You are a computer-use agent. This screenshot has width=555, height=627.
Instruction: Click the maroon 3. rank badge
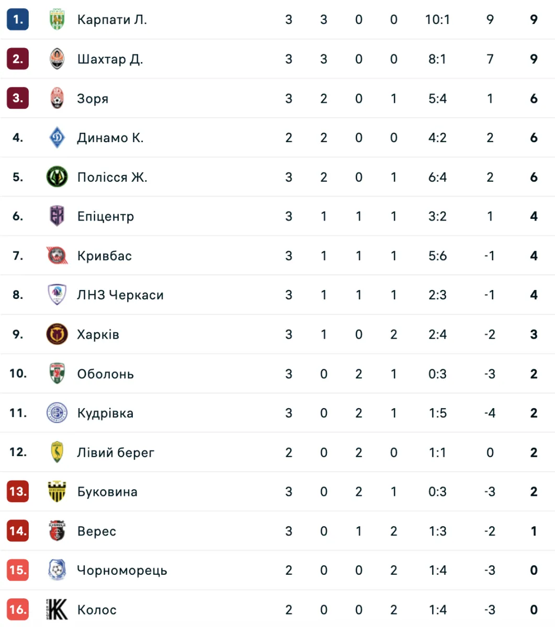click(x=18, y=98)
